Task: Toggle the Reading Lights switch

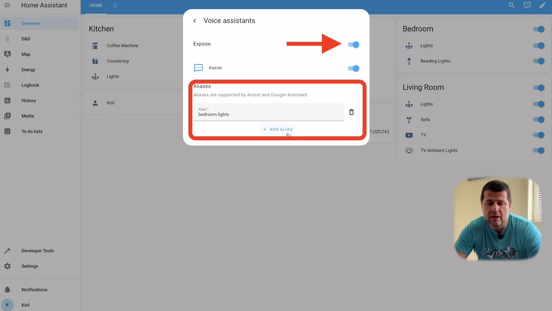Action: (539, 61)
